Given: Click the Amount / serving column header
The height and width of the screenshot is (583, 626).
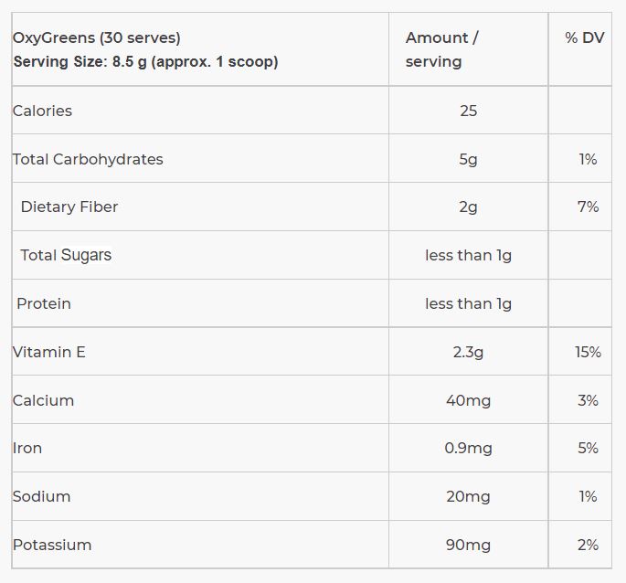Looking at the screenshot, I should 442,49.
